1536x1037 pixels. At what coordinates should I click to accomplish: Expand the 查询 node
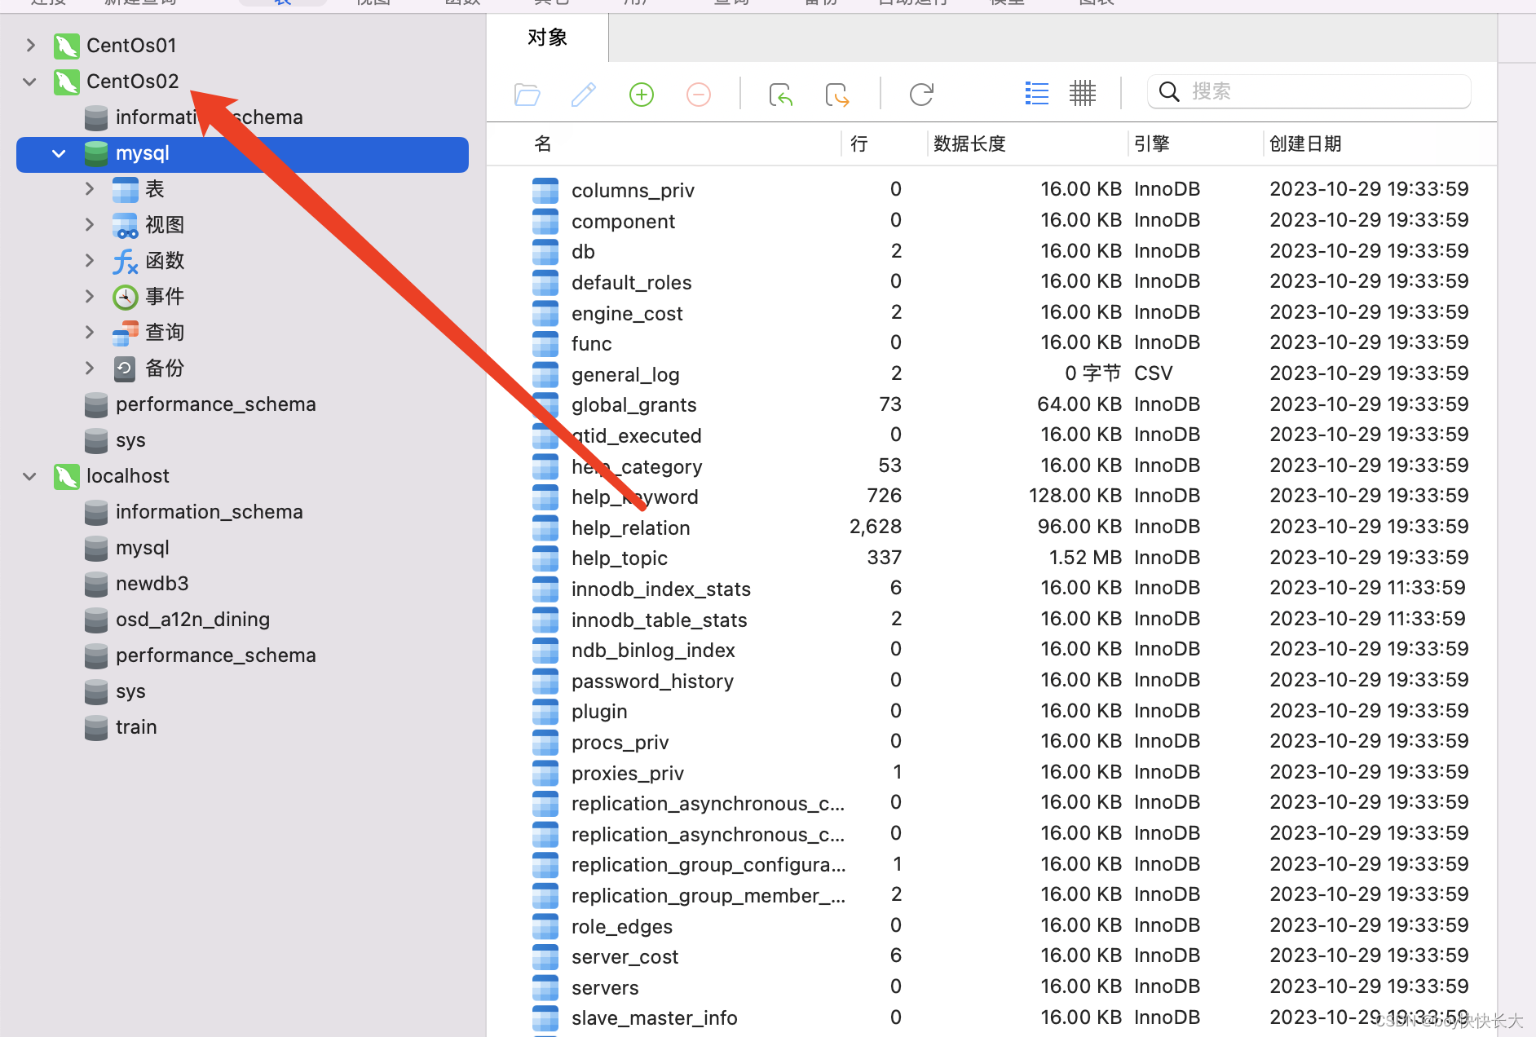90,333
